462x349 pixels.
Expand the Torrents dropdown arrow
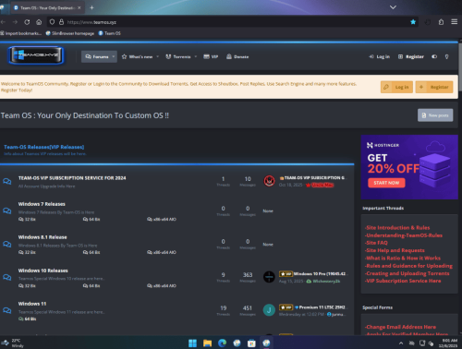point(196,56)
